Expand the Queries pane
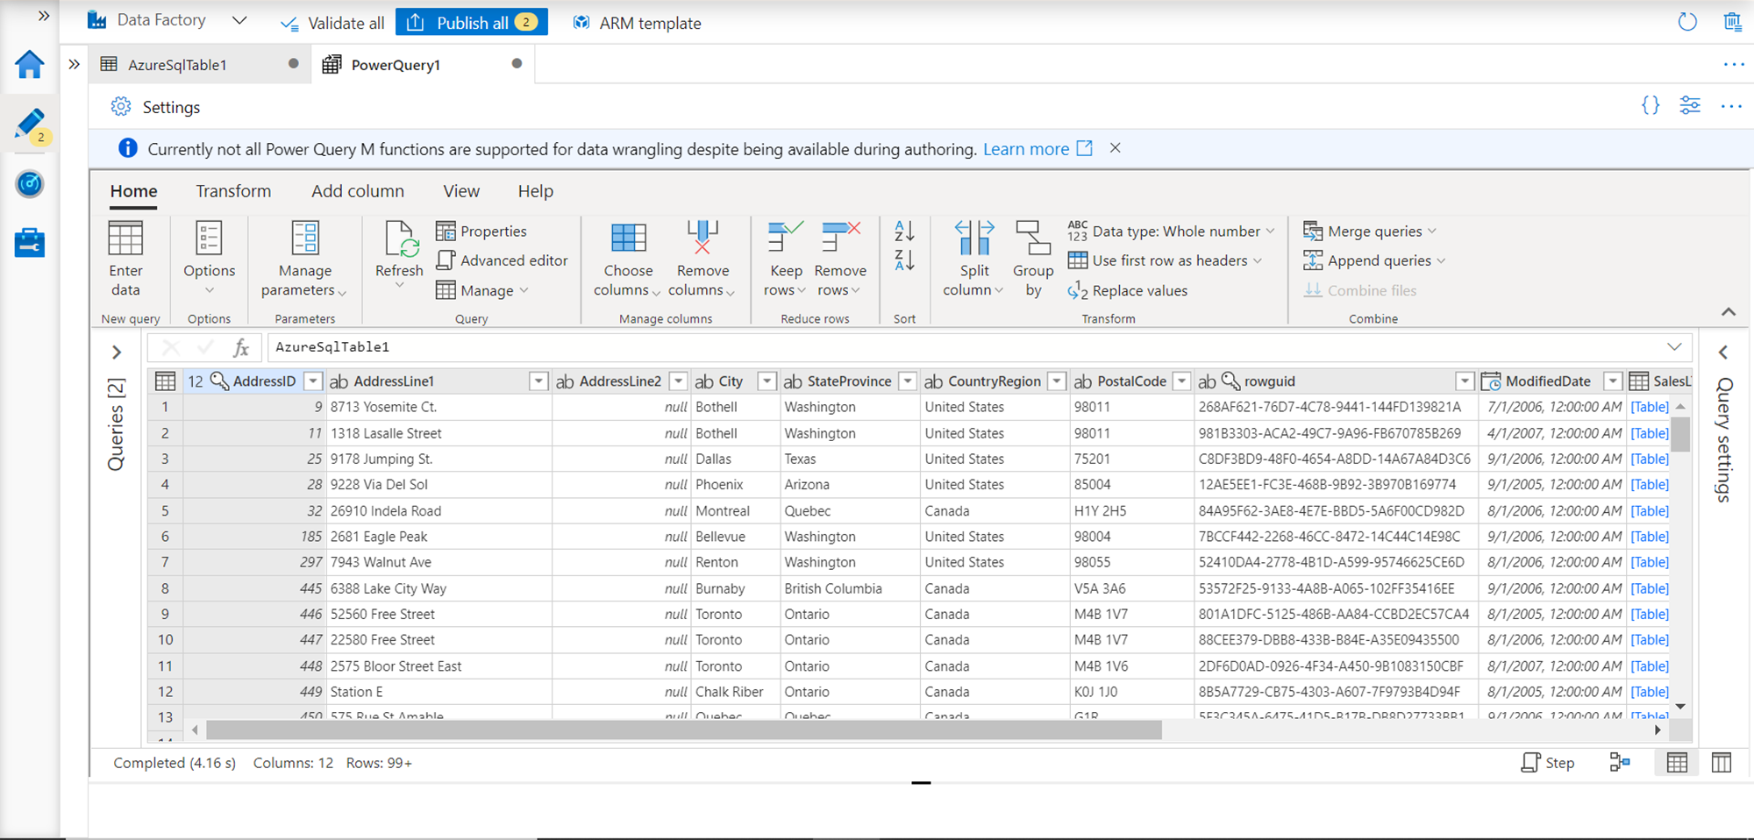Image resolution: width=1754 pixels, height=840 pixels. tap(117, 352)
